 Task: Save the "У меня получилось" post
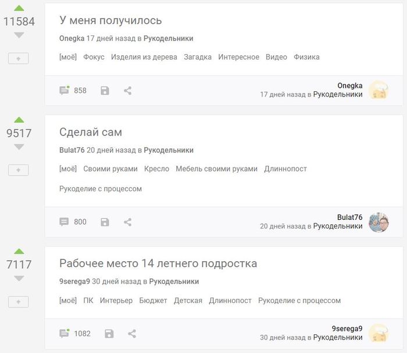coord(105,91)
